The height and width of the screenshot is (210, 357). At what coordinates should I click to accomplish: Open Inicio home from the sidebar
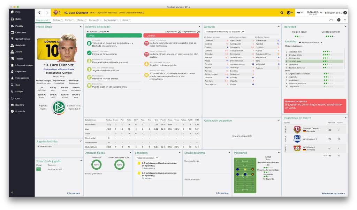point(18,12)
